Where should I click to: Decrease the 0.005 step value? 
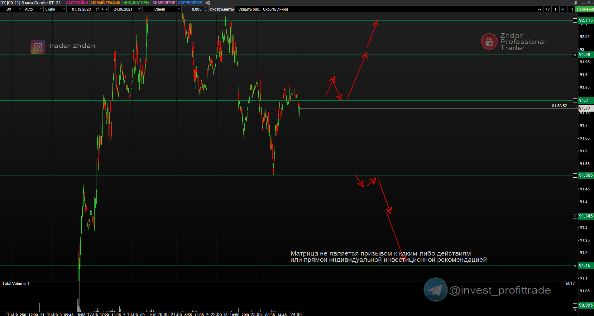point(206,11)
